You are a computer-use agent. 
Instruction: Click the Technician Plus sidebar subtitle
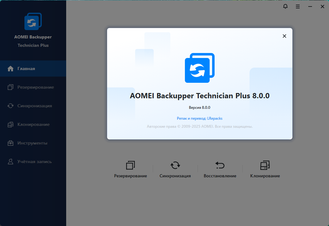tap(33, 46)
